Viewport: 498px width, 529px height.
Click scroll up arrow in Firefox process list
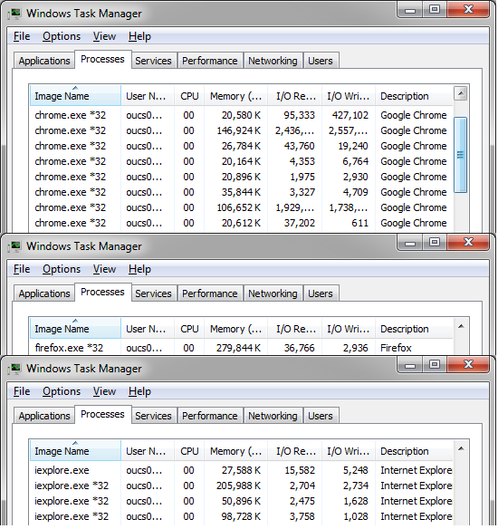[461, 326]
